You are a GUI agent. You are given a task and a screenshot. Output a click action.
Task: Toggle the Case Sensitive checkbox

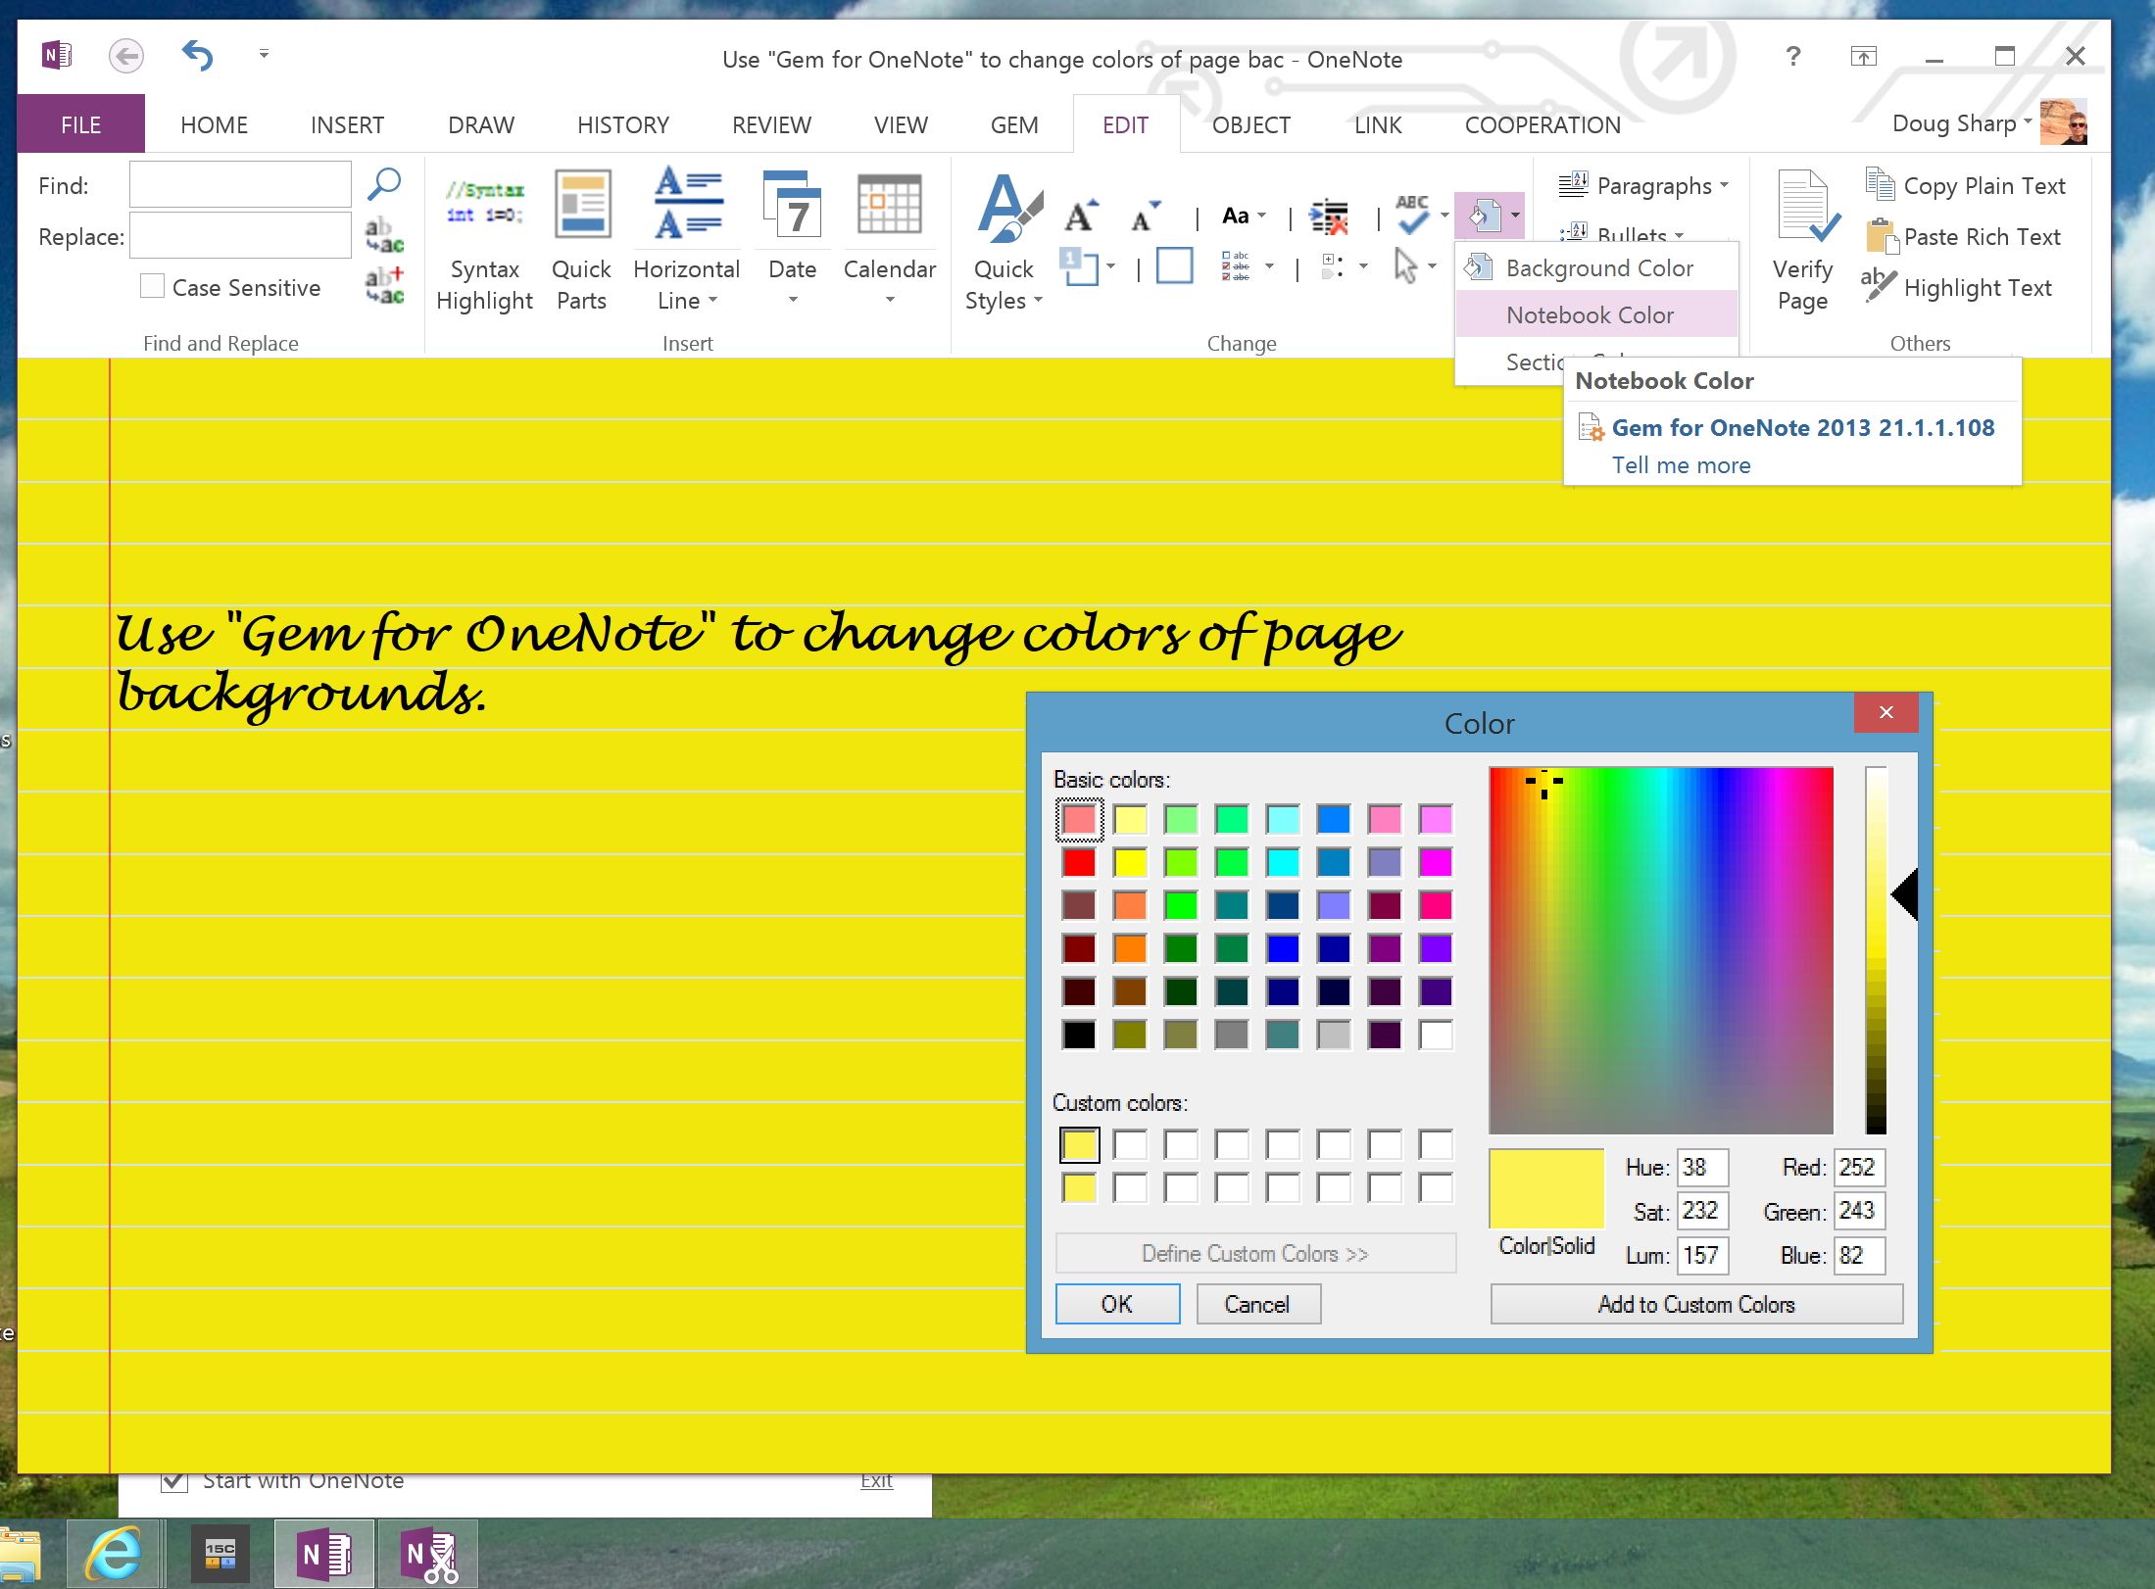pyautogui.click(x=152, y=286)
